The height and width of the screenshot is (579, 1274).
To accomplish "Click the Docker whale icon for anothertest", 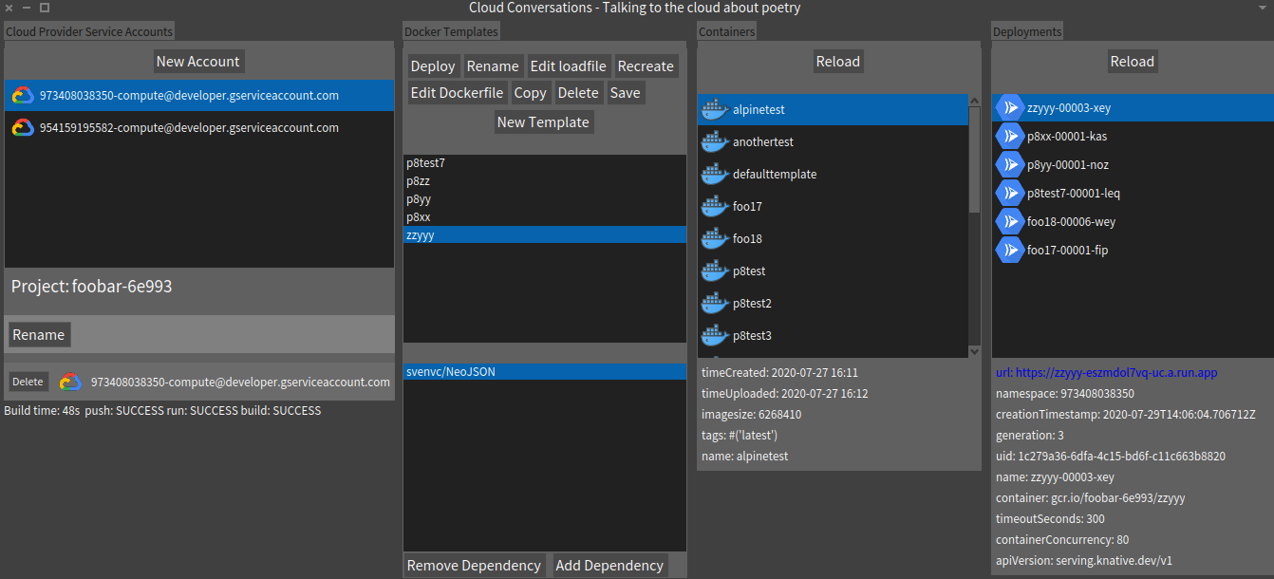I will tap(714, 141).
